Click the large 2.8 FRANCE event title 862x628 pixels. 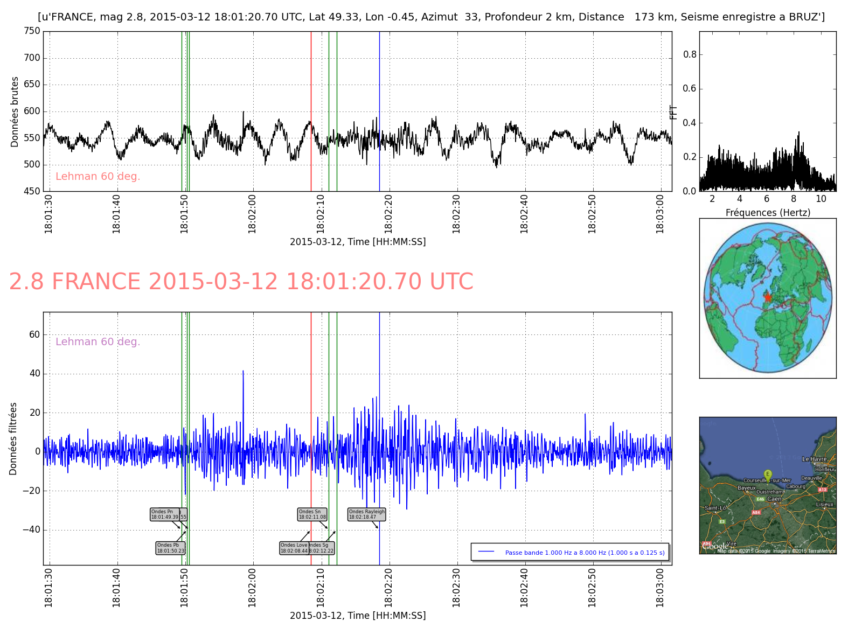tap(241, 282)
